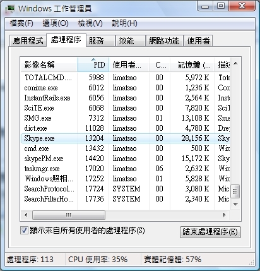Select the TOTALCMD process row

pos(126,78)
